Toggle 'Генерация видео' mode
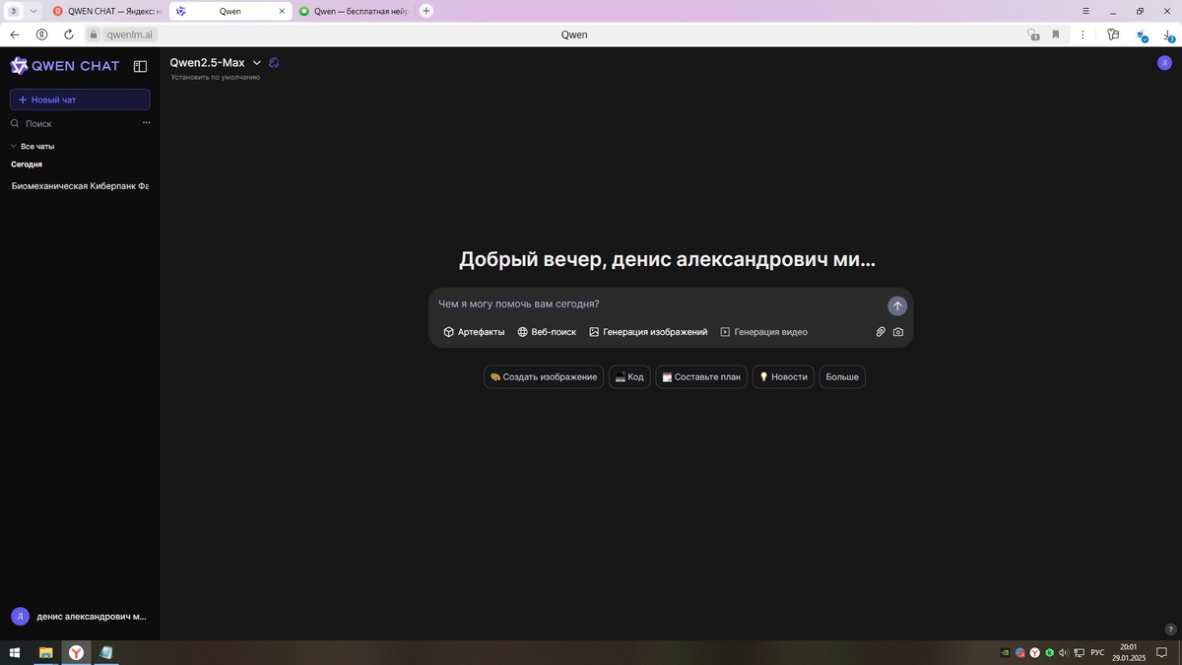 (x=763, y=332)
